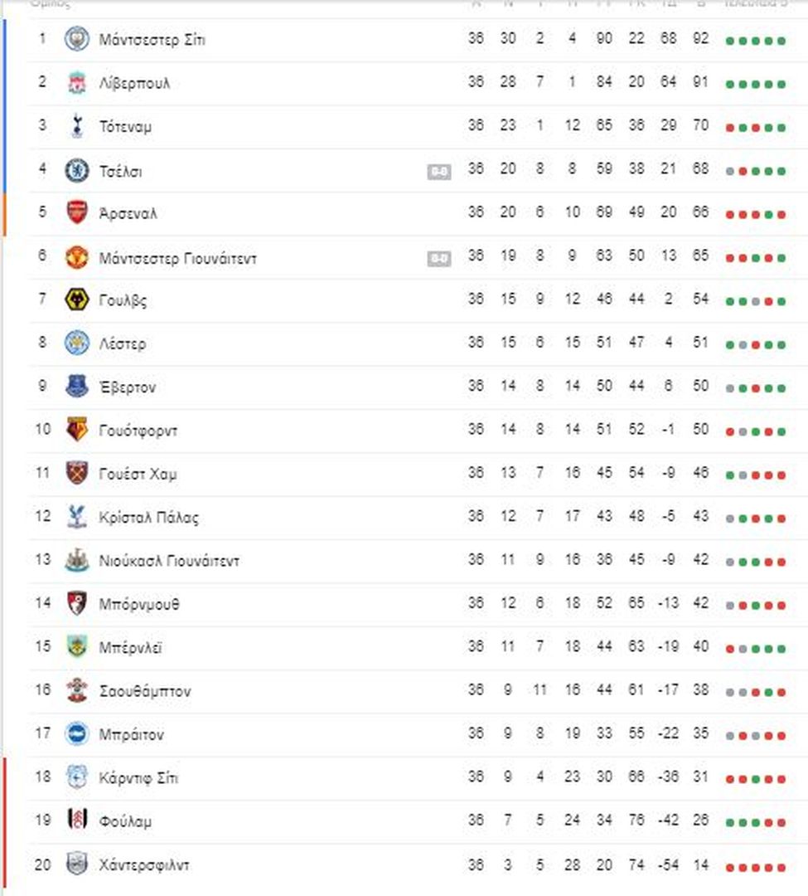Click the Watford crest icon
This screenshot has height=896, width=808.
pos(76,430)
